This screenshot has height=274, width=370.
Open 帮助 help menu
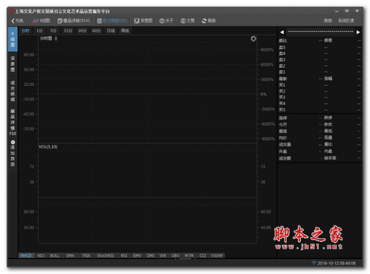[328, 21]
